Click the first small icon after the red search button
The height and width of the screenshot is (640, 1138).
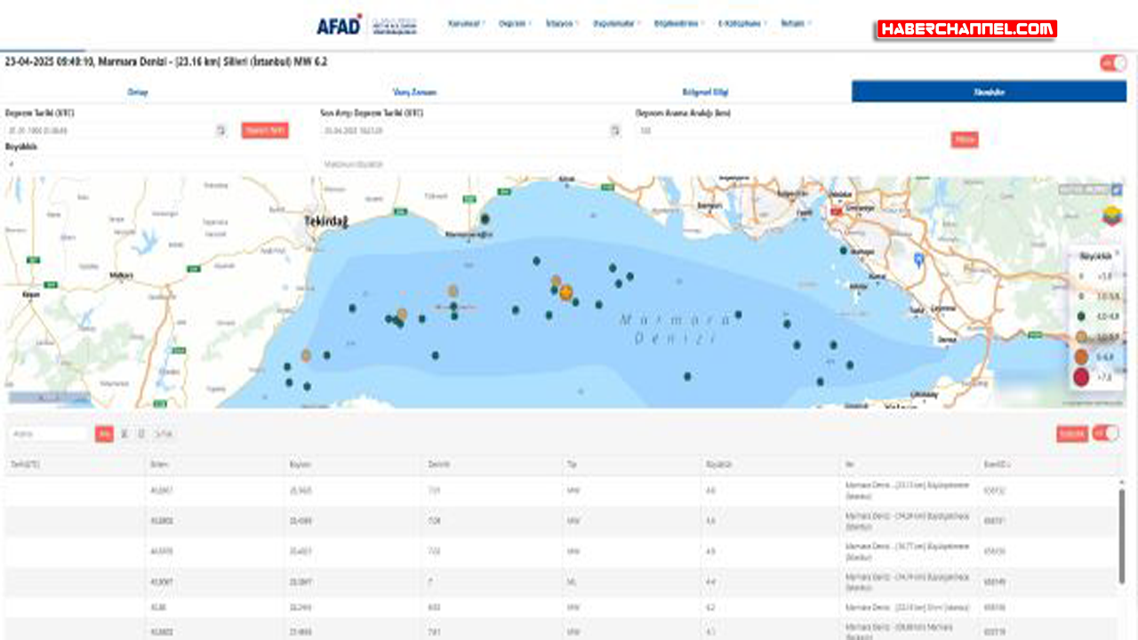(x=124, y=434)
